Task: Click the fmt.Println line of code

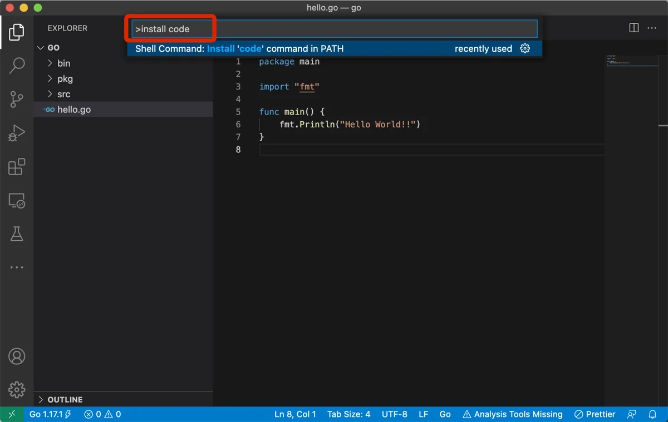Action: coord(350,125)
